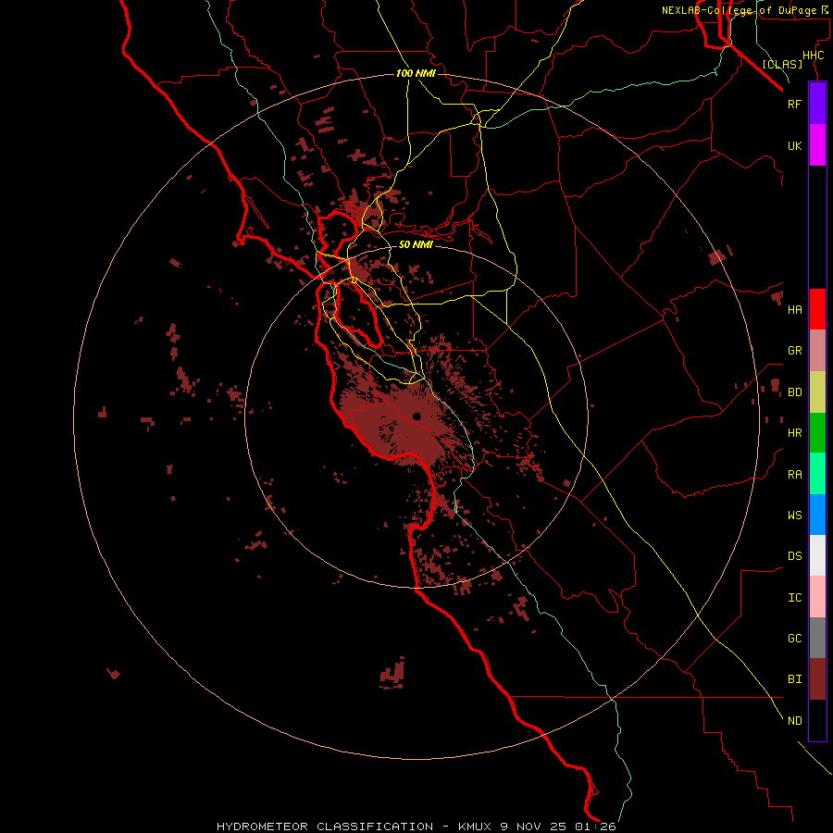The height and width of the screenshot is (833, 833).
Task: Click the 'HA' legend label
Action: [x=795, y=310]
